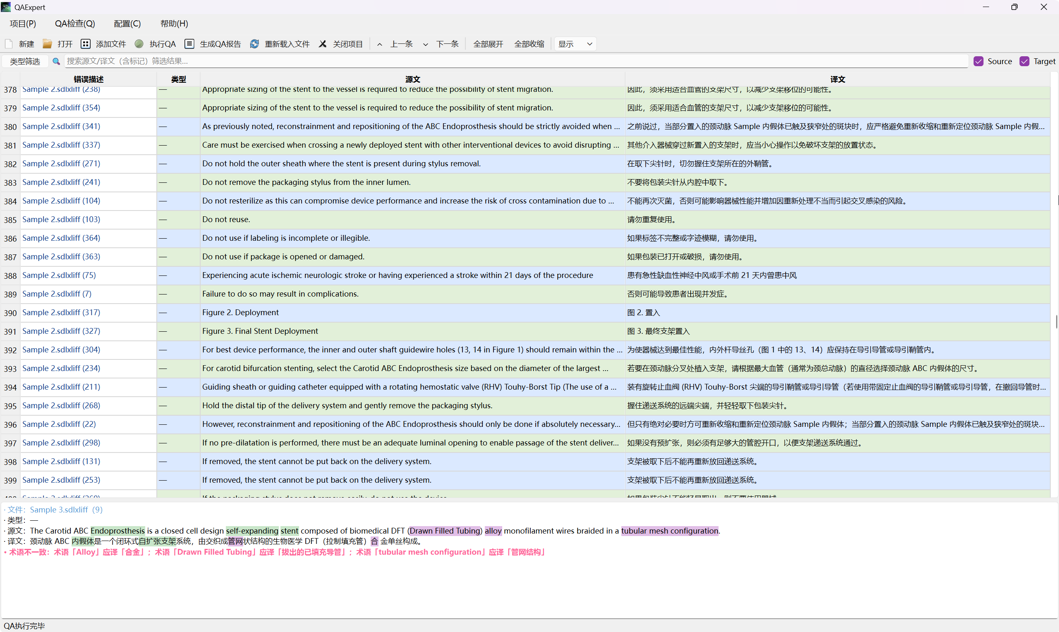Viewport: 1059px width, 632px height.
Task: Click the Add files grid icon
Action: coord(86,44)
